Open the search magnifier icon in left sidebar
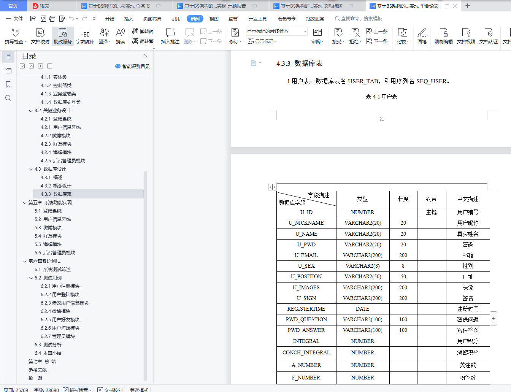 [8, 98]
